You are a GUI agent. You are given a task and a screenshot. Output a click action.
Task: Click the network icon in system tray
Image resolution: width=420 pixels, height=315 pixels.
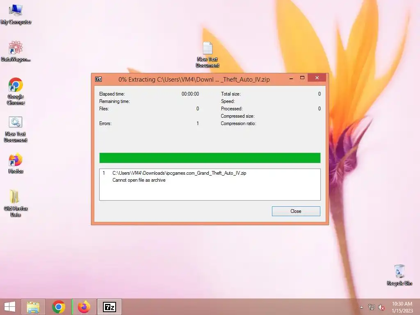tap(372, 307)
